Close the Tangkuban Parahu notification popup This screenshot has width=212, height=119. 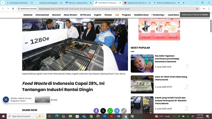pos(6,100)
